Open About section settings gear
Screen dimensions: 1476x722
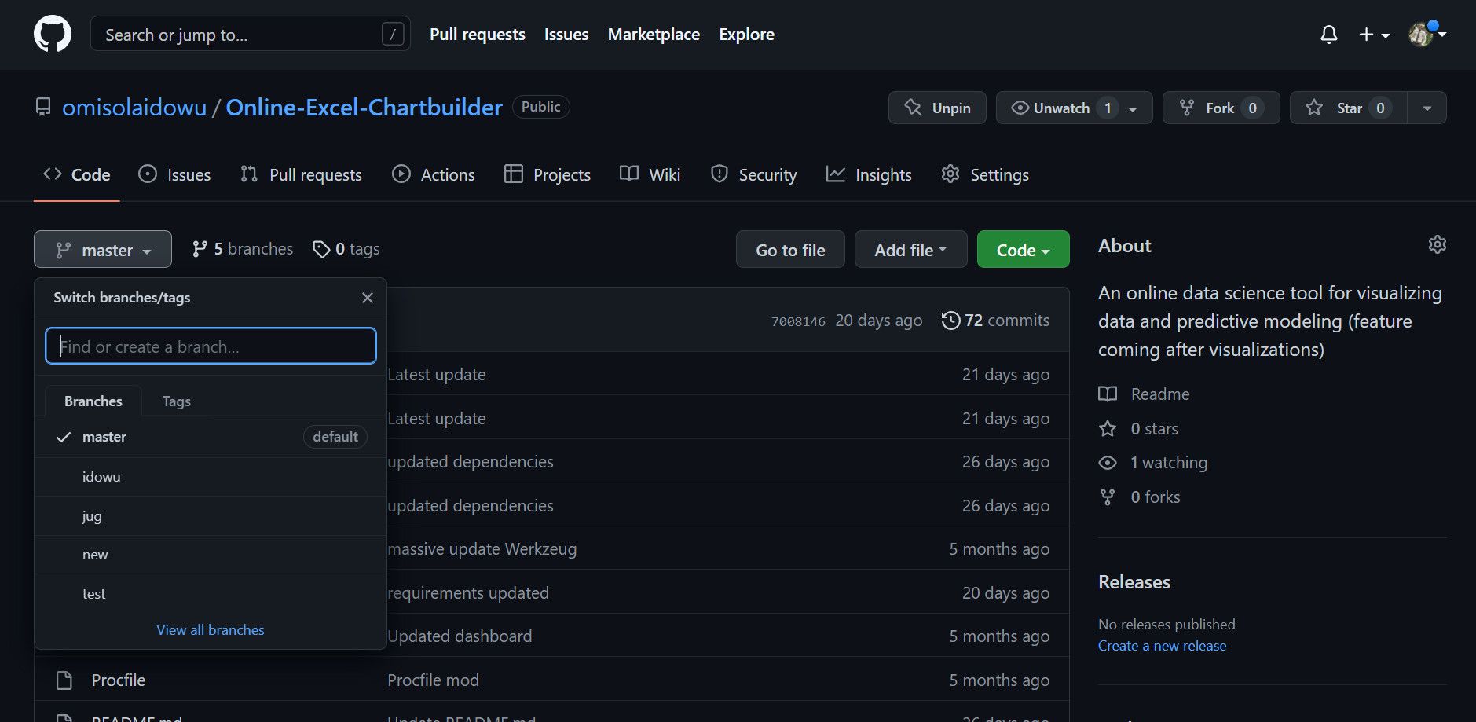1437,244
